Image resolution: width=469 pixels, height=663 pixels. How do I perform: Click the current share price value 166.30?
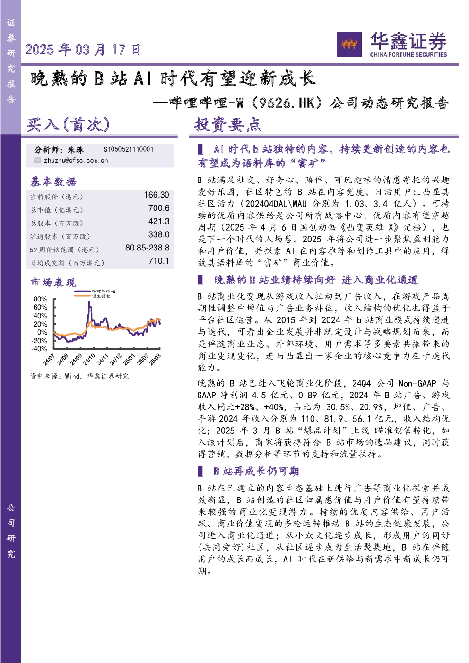coord(156,195)
